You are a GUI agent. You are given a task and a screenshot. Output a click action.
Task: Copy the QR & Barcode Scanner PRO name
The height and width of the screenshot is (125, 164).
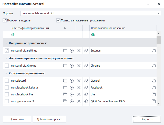(154, 101)
